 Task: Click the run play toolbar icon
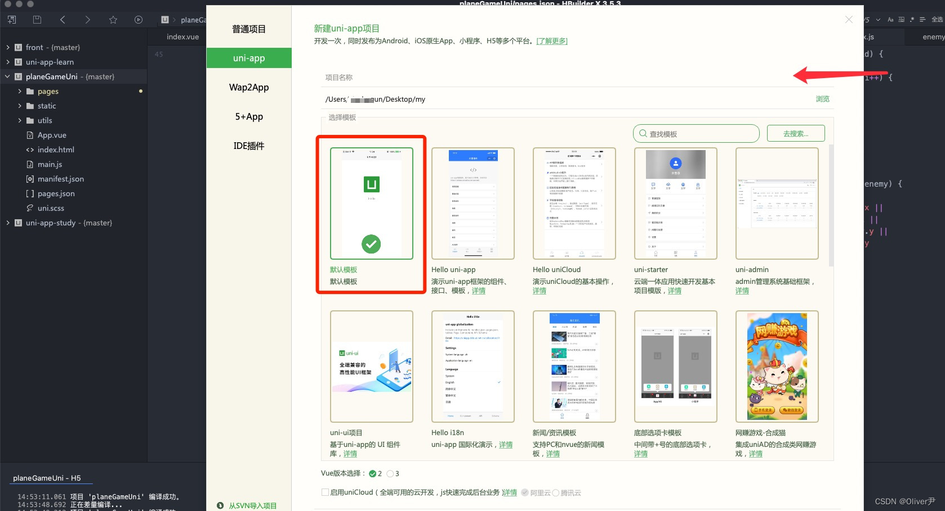139,20
